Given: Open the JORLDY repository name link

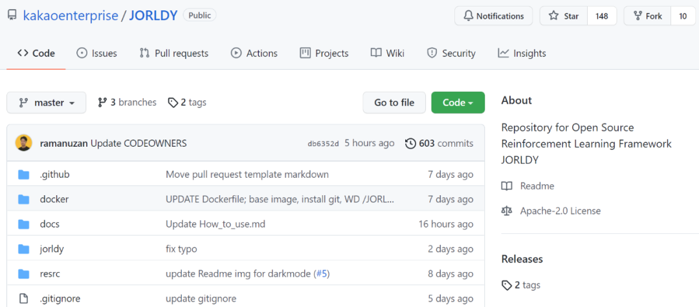Looking at the screenshot, I should 153,16.
